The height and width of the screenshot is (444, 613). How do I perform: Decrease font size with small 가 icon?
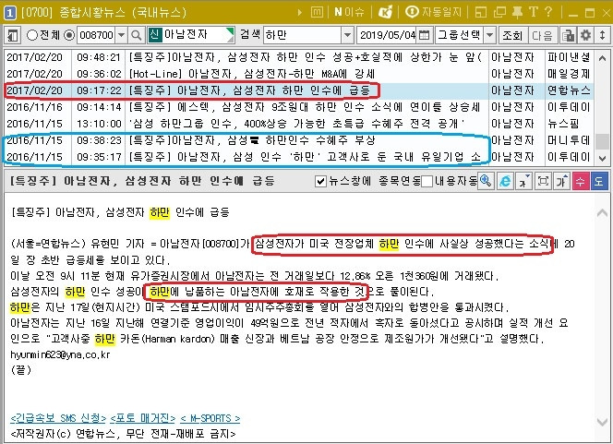click(524, 181)
